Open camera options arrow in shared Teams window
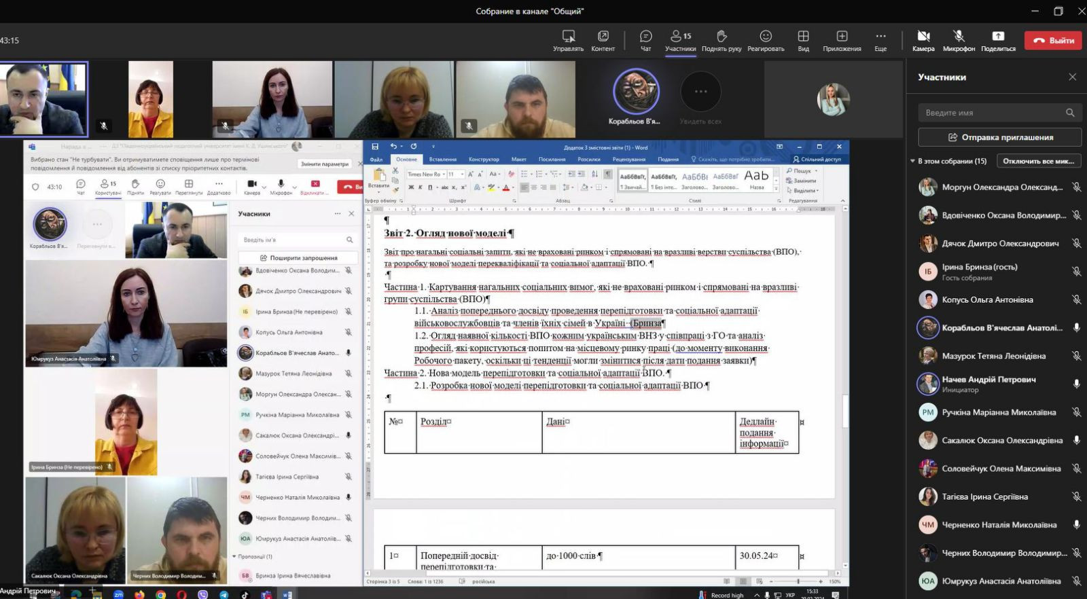Image resolution: width=1087 pixels, height=599 pixels. tap(266, 186)
